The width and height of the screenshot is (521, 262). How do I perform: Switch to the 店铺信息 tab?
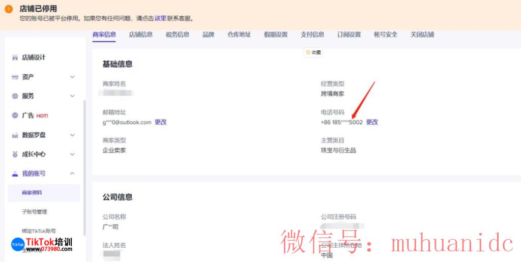(x=141, y=35)
